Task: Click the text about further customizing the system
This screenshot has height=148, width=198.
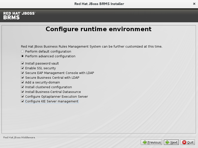Action: [x=92, y=47]
